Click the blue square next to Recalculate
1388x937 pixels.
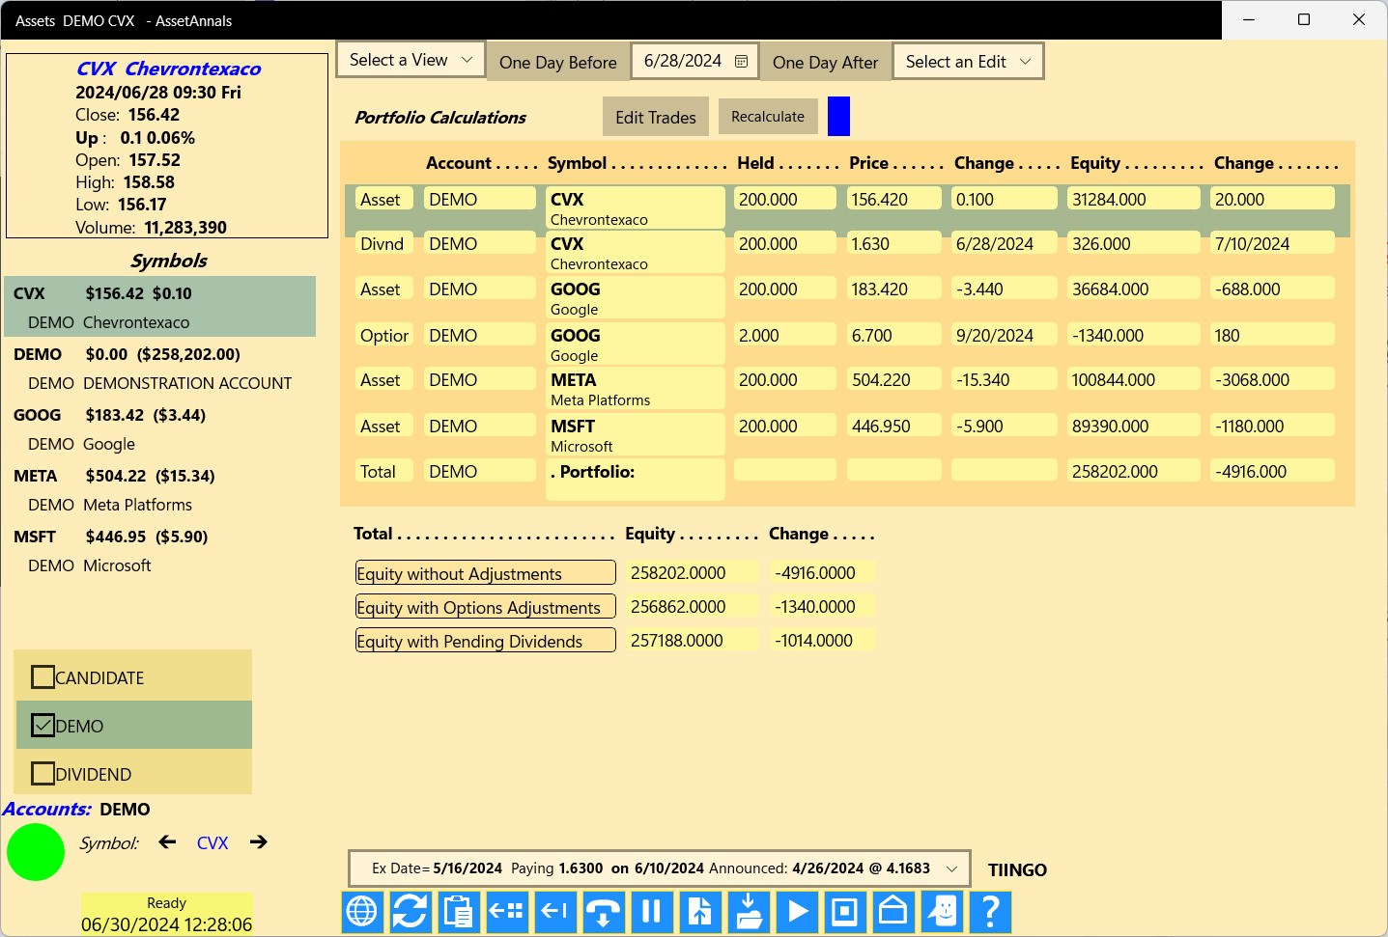coord(839,117)
